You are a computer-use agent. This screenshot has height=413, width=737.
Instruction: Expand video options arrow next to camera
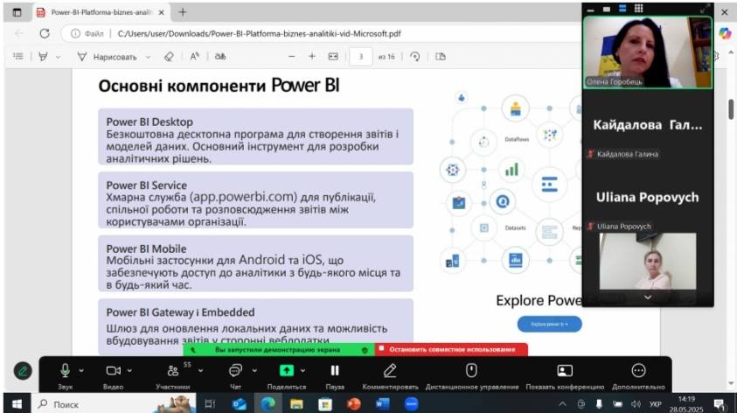(130, 370)
